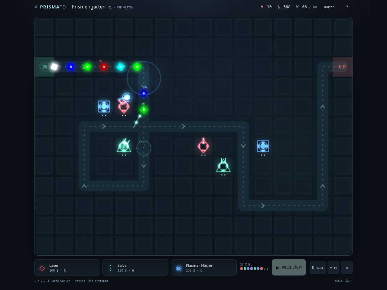
Task: Select the blue plasma tower beside the red laser tower
Action: 104,107
